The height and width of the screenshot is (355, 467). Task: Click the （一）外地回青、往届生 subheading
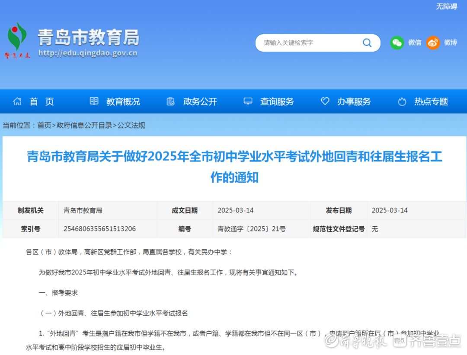coord(113,313)
